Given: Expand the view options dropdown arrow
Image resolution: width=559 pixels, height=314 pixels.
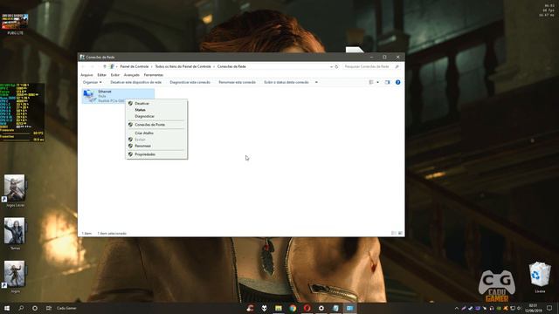Looking at the screenshot, I should click(378, 82).
